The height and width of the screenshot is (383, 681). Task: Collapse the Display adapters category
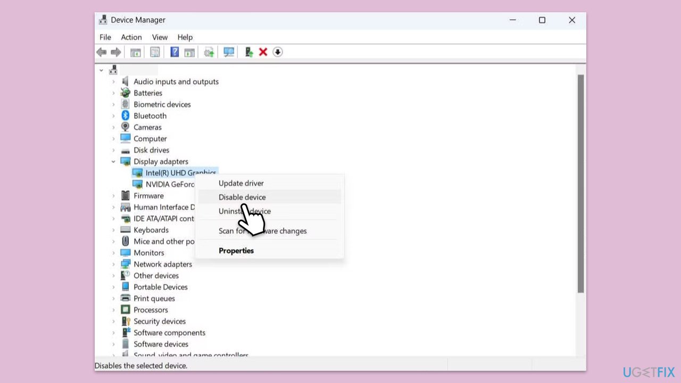(113, 161)
